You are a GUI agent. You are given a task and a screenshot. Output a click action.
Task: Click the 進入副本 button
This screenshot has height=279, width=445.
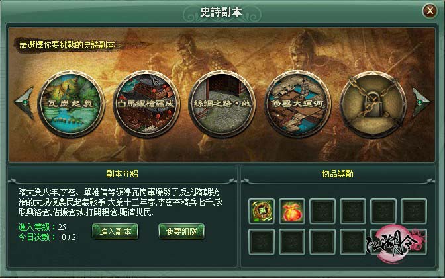pyautogui.click(x=115, y=231)
